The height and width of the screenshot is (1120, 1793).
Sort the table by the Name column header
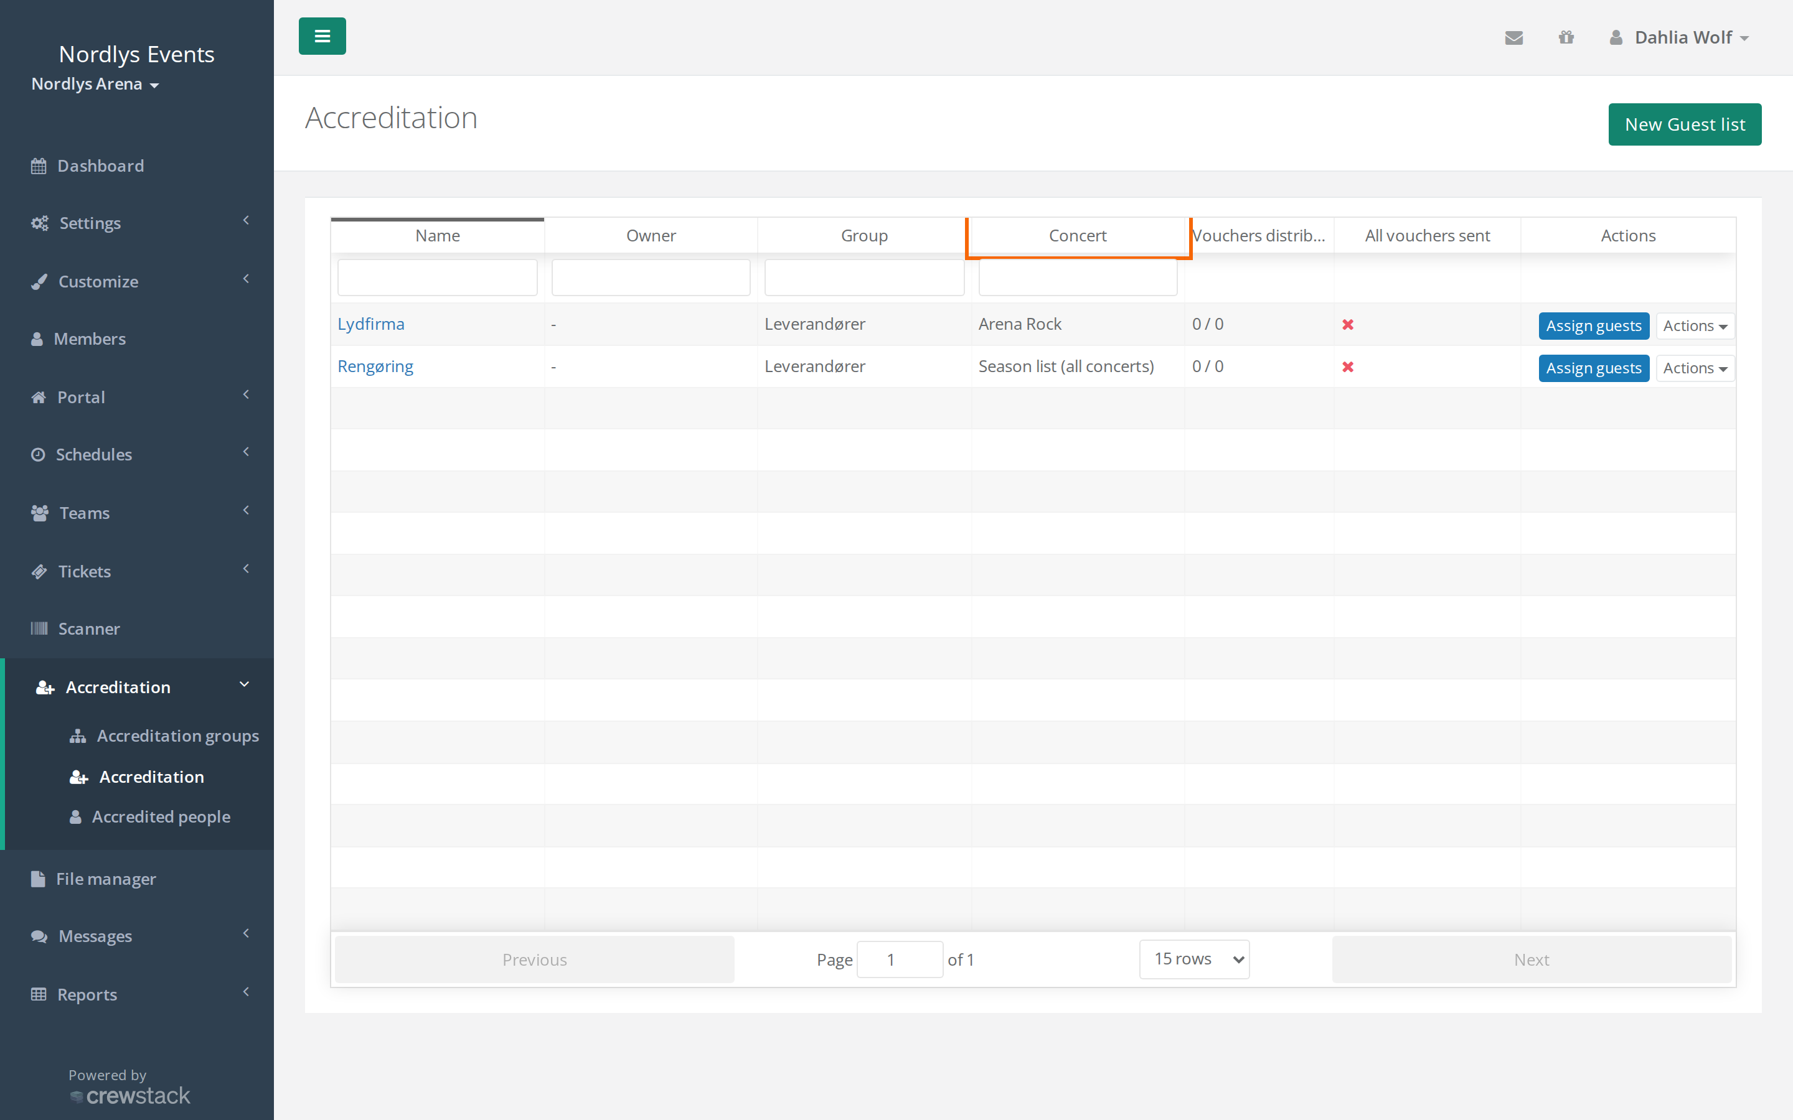437,236
